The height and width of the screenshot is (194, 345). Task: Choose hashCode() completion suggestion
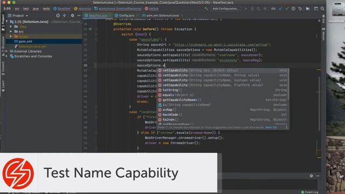point(223,115)
